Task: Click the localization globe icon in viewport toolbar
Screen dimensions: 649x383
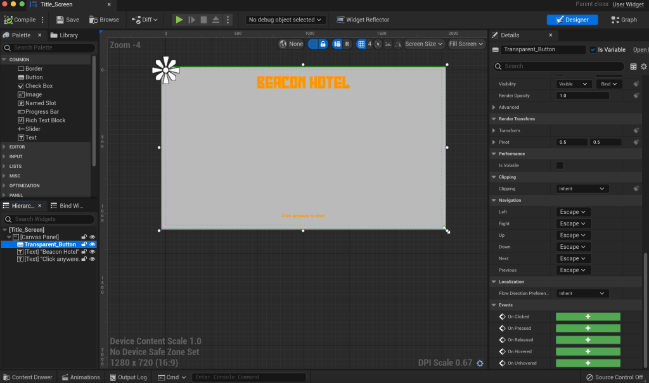Action: 283,44
